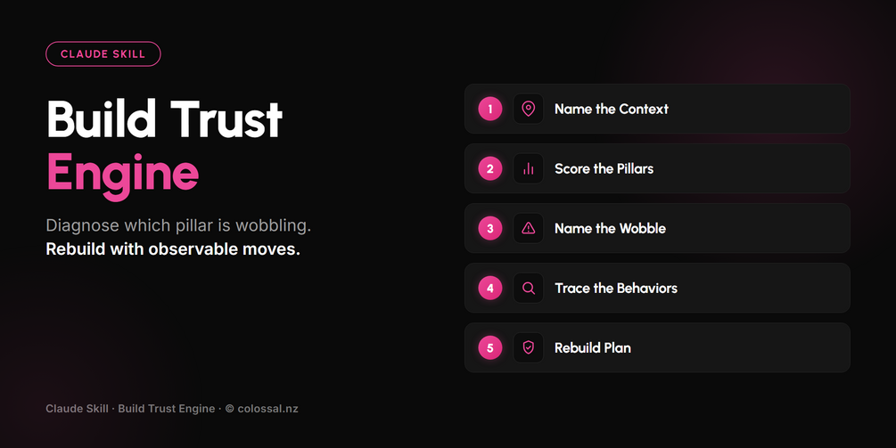Select the Rebuild Plan step label
896x448 pixels.
[593, 347]
